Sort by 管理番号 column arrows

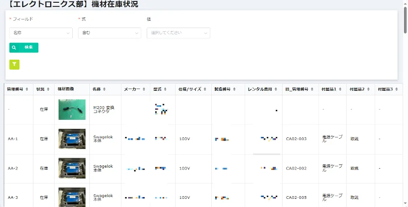click(27, 89)
